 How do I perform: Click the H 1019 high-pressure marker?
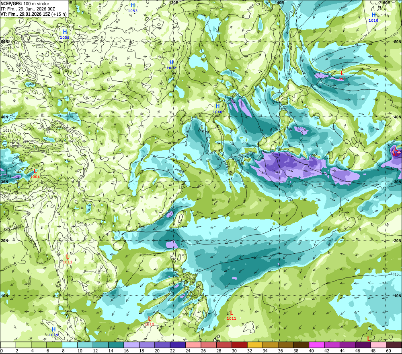click(53, 332)
